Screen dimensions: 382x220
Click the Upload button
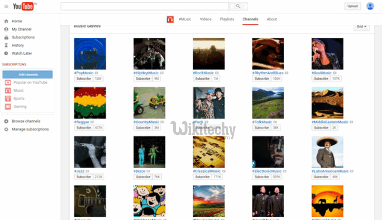(x=353, y=6)
